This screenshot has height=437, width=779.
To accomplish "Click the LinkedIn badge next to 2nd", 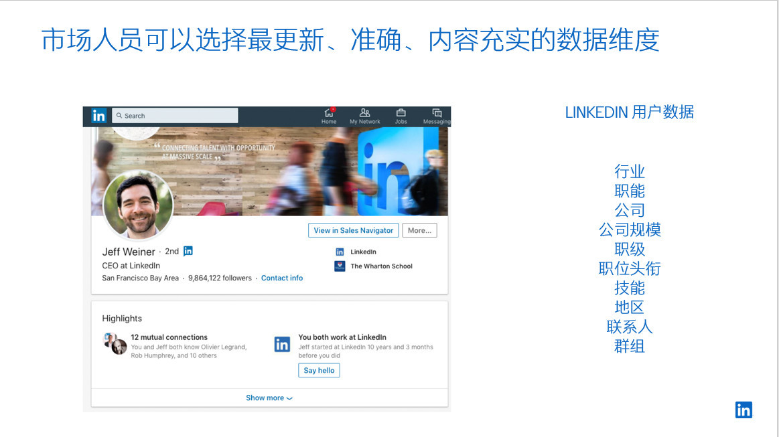I will pyautogui.click(x=188, y=251).
